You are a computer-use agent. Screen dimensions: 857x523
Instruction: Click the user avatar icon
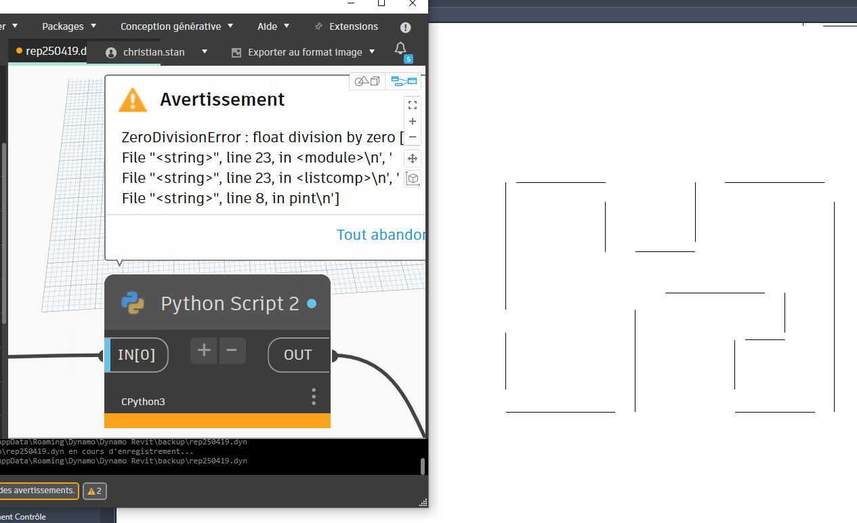111,52
